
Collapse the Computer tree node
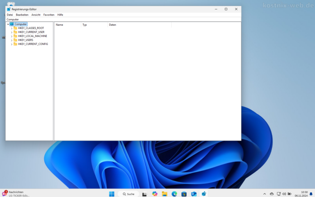tap(8, 24)
